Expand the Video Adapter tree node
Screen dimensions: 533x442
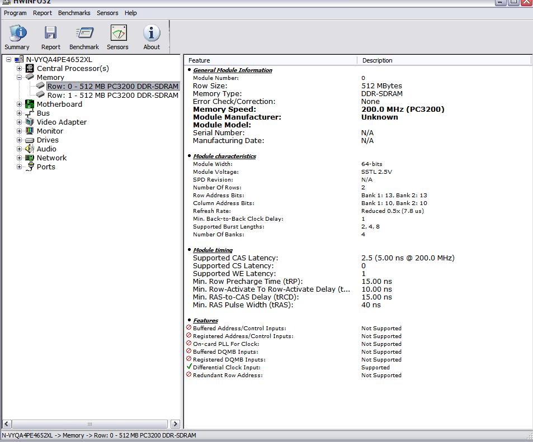(x=20, y=122)
